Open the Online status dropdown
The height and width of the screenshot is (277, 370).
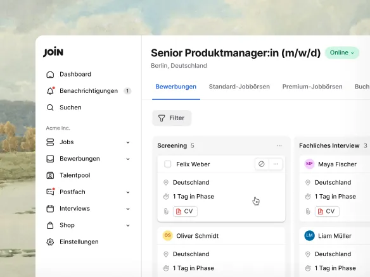pyautogui.click(x=342, y=52)
